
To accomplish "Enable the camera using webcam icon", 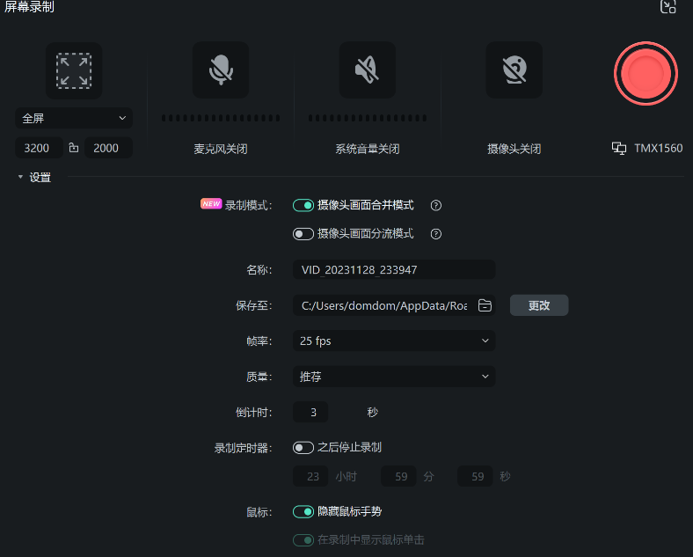I will pyautogui.click(x=514, y=70).
